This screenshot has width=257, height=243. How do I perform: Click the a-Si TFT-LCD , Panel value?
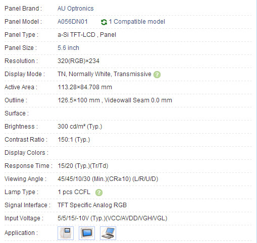pyautogui.click(x=87, y=35)
